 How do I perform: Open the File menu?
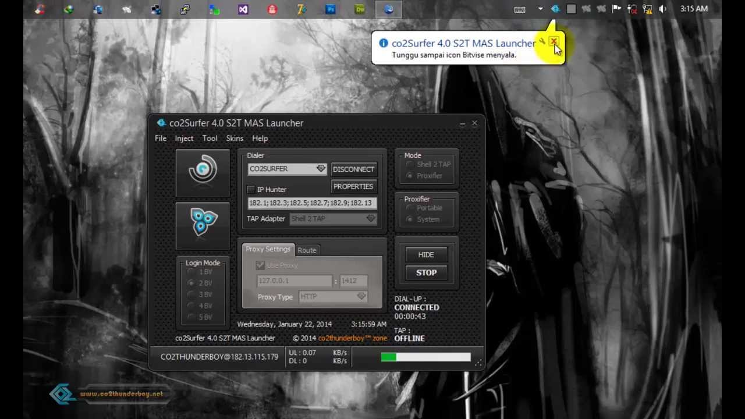coord(161,138)
